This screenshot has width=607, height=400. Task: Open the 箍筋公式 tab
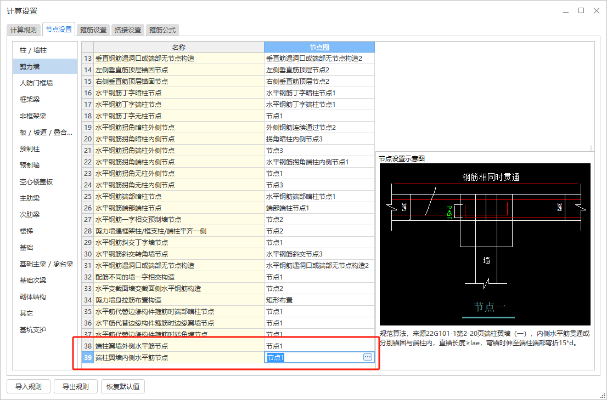[162, 30]
